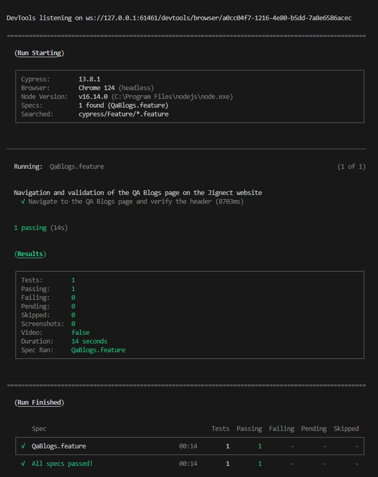Image resolution: width=378 pixels, height=477 pixels.
Task: Click the DevTools listening ws:// URL line
Action: [x=179, y=18]
